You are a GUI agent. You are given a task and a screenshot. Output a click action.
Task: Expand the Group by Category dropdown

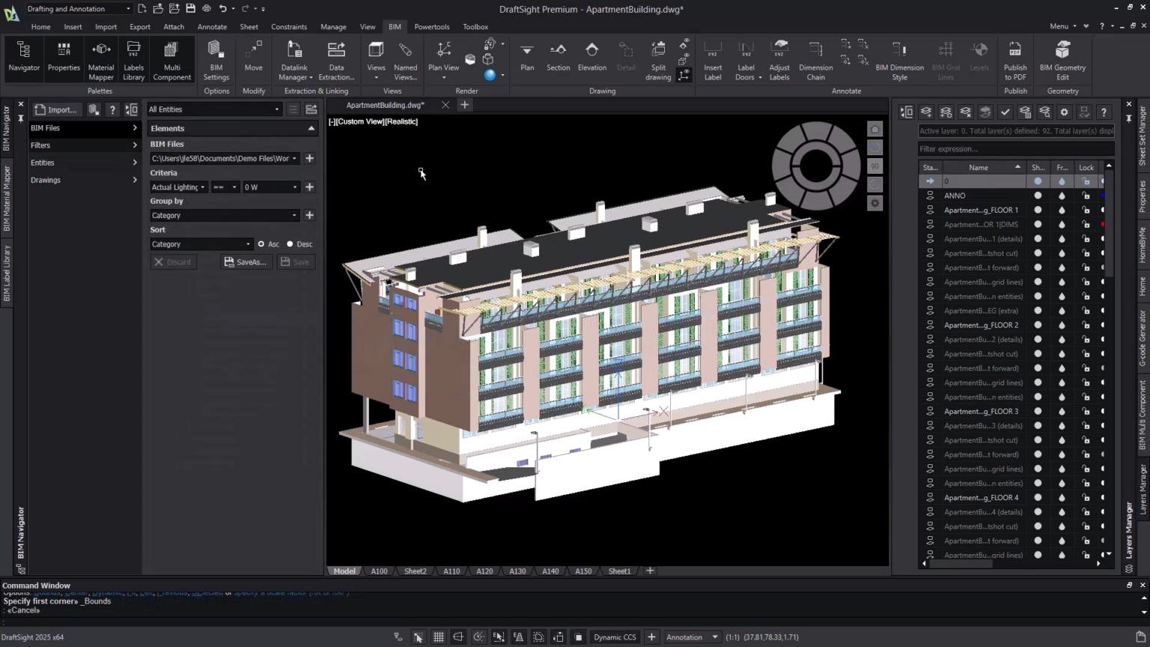coord(295,215)
